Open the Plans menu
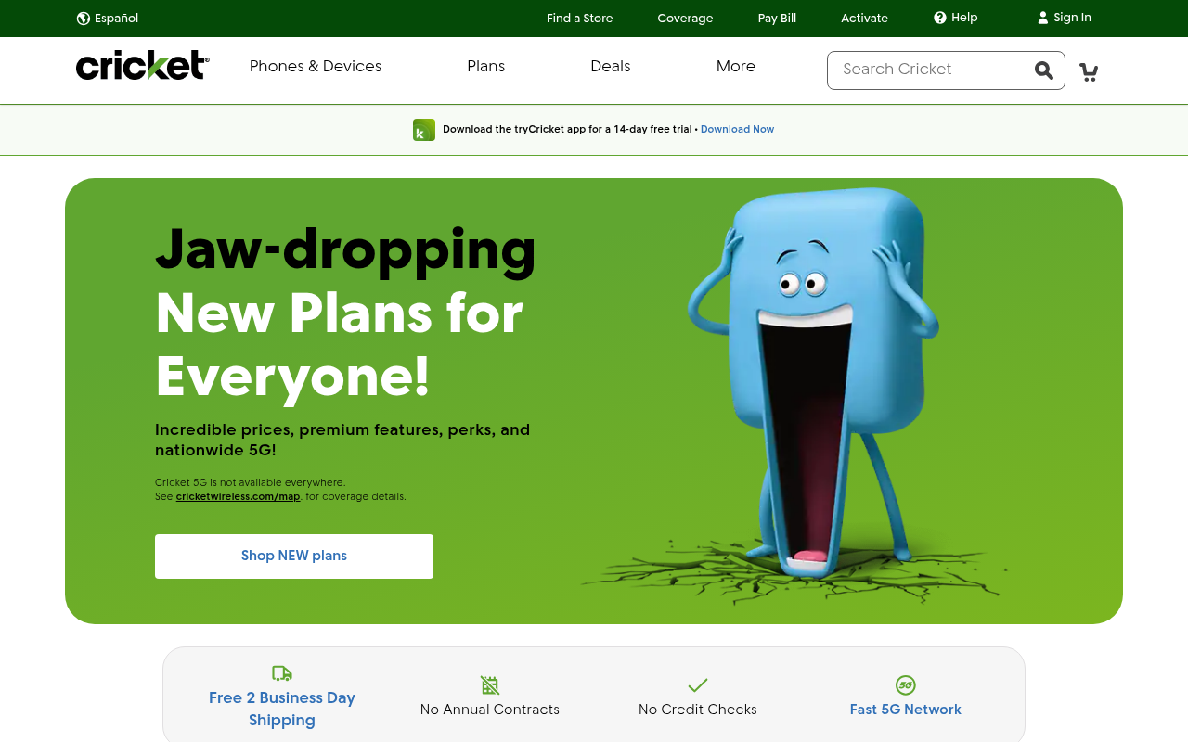Viewport: 1188px width, 742px height. [486, 67]
